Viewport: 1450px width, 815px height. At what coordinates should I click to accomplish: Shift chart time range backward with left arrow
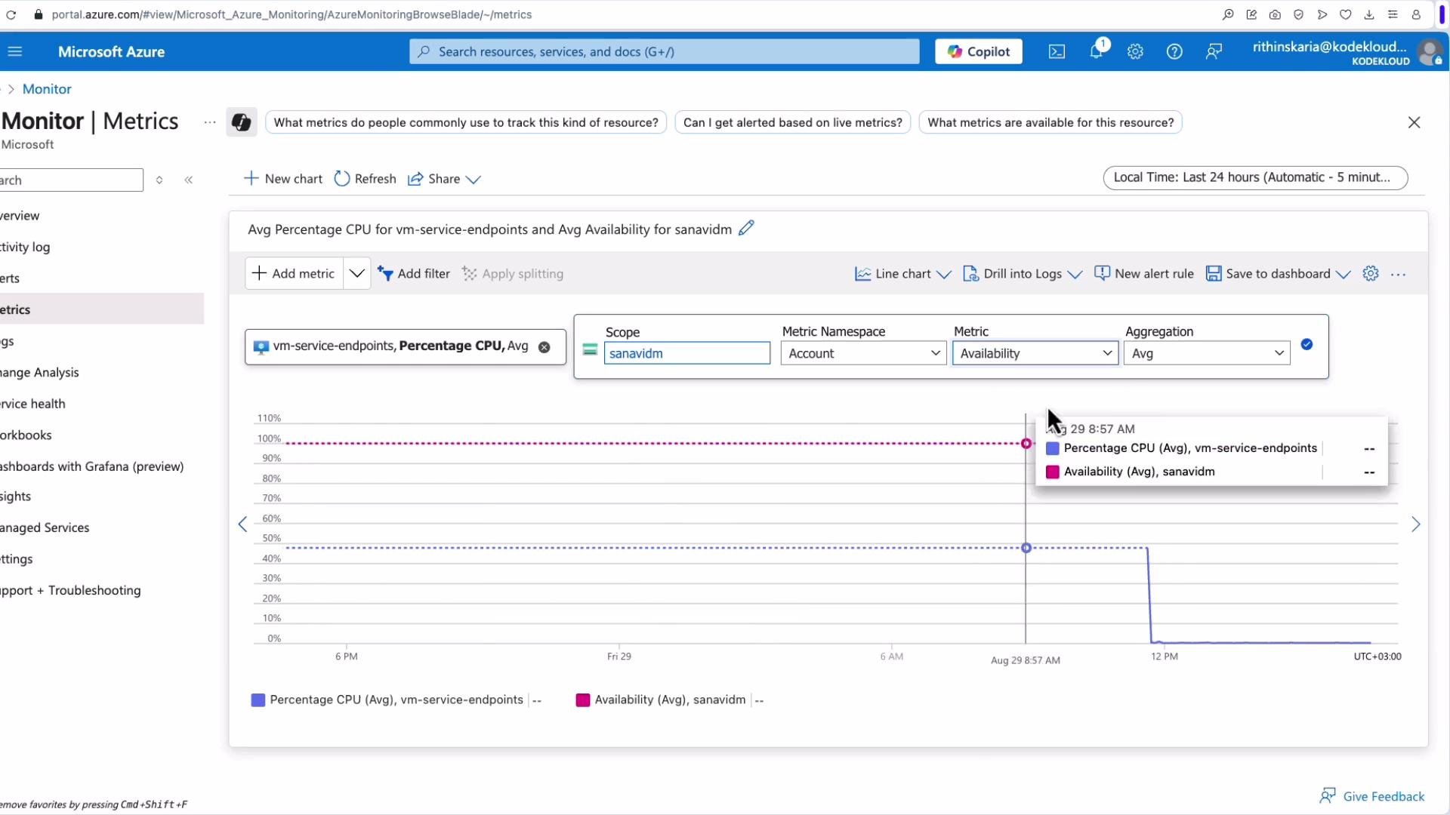coord(242,524)
